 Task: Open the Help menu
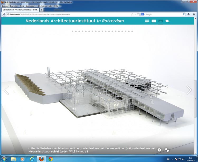pyautogui.click(x=56, y=6)
